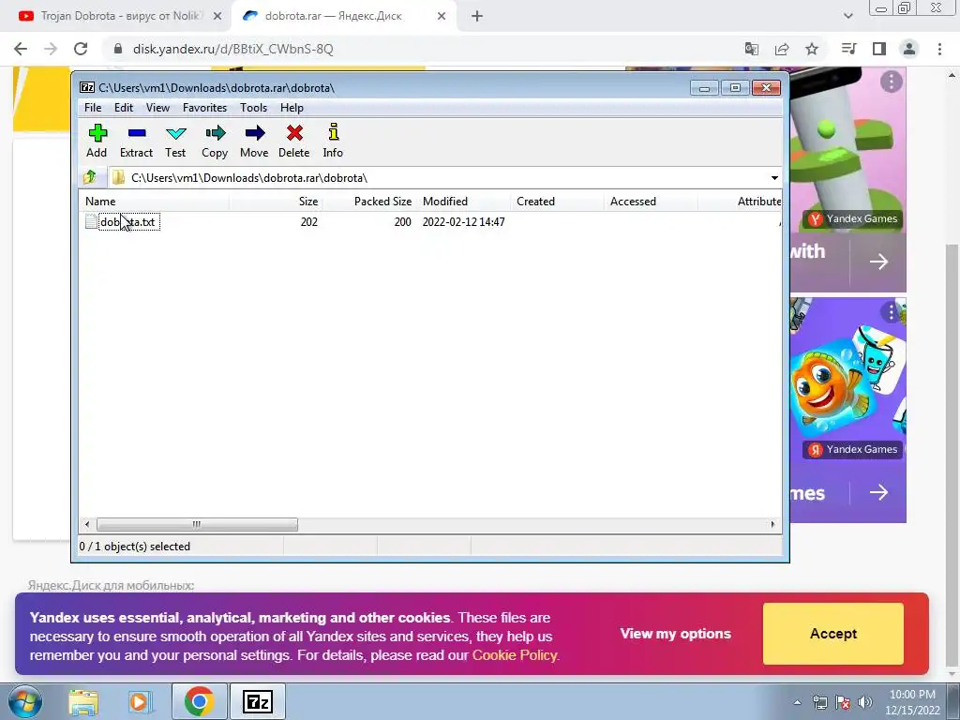Open the Help menu in 7-Zip

(x=292, y=108)
